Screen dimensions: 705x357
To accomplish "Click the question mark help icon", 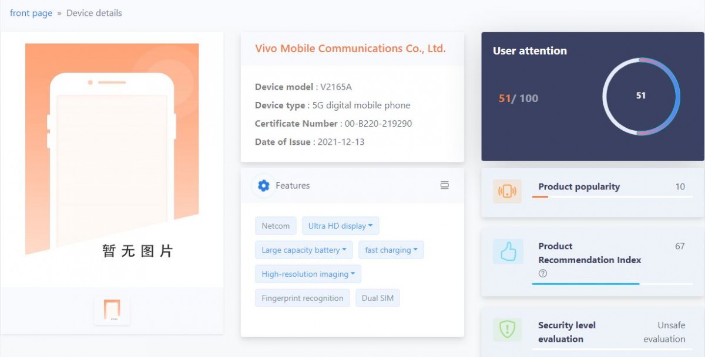I will click(543, 273).
